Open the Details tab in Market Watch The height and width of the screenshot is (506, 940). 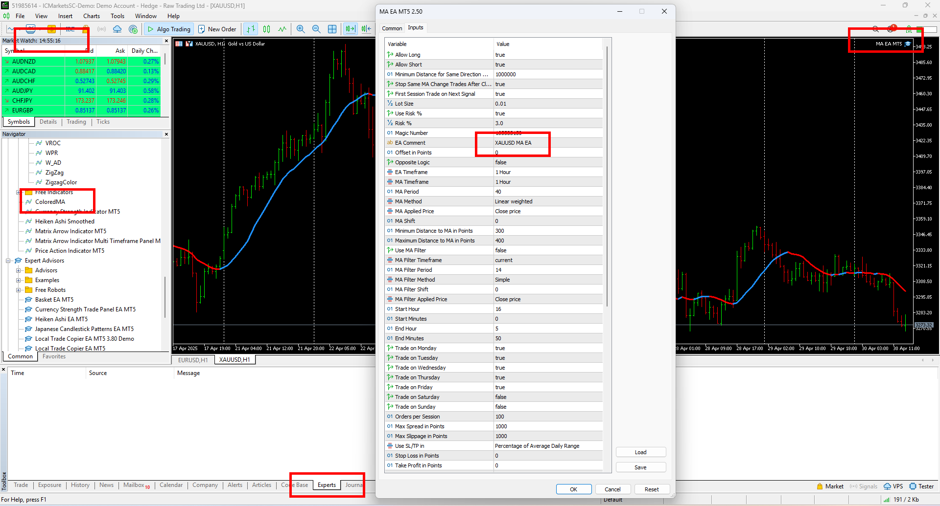point(48,122)
